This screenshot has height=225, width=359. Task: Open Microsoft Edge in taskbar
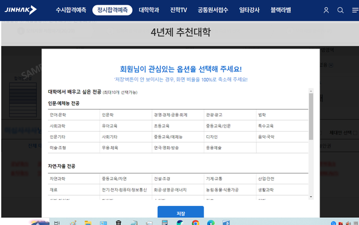(211, 223)
